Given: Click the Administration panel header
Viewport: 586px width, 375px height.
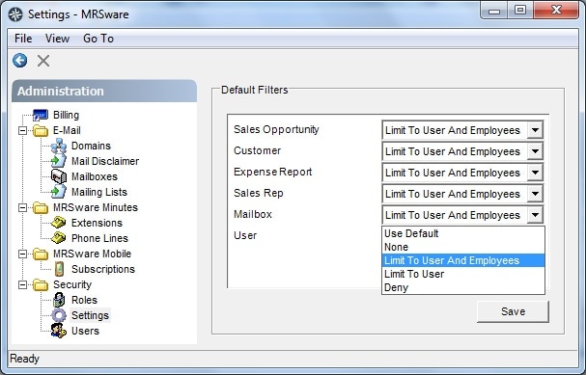Looking at the screenshot, I should tap(104, 91).
